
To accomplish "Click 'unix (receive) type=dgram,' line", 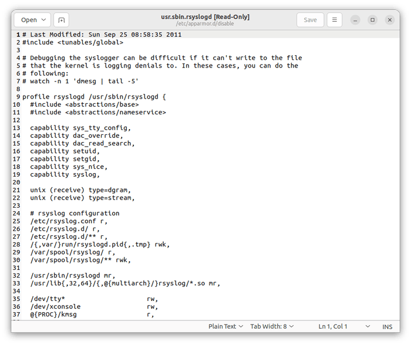I will point(80,190).
